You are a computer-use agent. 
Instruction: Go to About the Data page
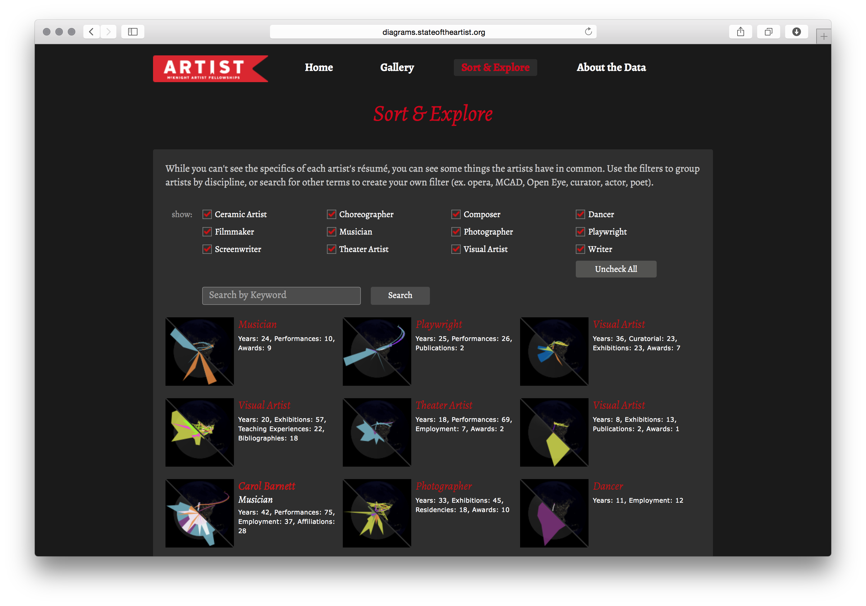(x=611, y=68)
